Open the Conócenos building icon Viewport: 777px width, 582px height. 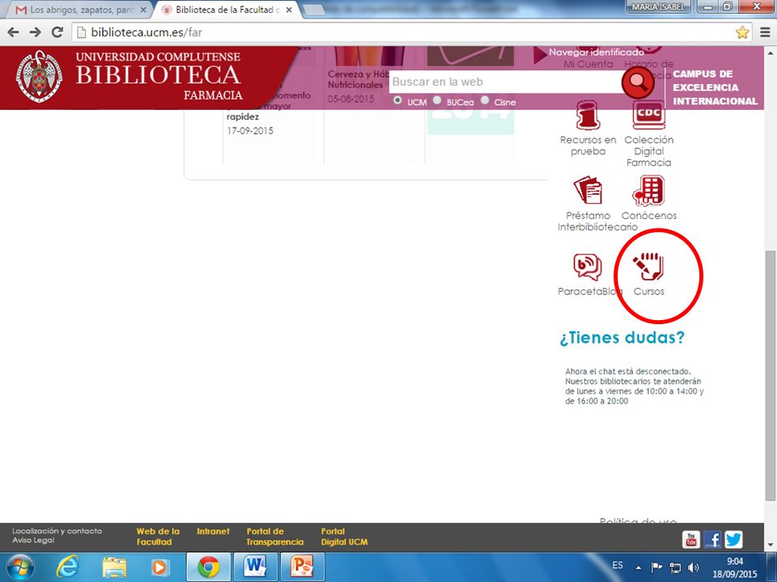[x=648, y=191]
